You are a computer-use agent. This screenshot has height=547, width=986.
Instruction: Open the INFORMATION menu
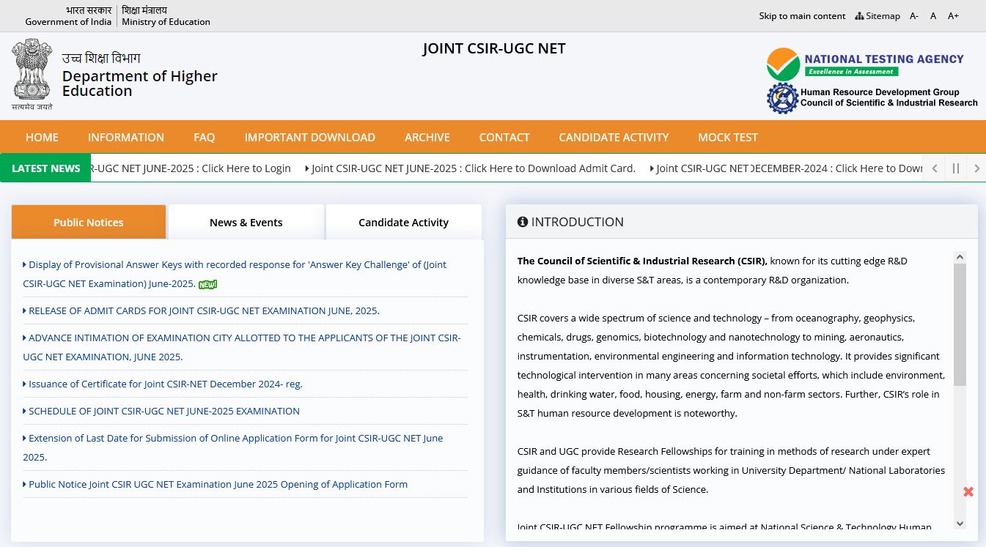pyautogui.click(x=126, y=137)
